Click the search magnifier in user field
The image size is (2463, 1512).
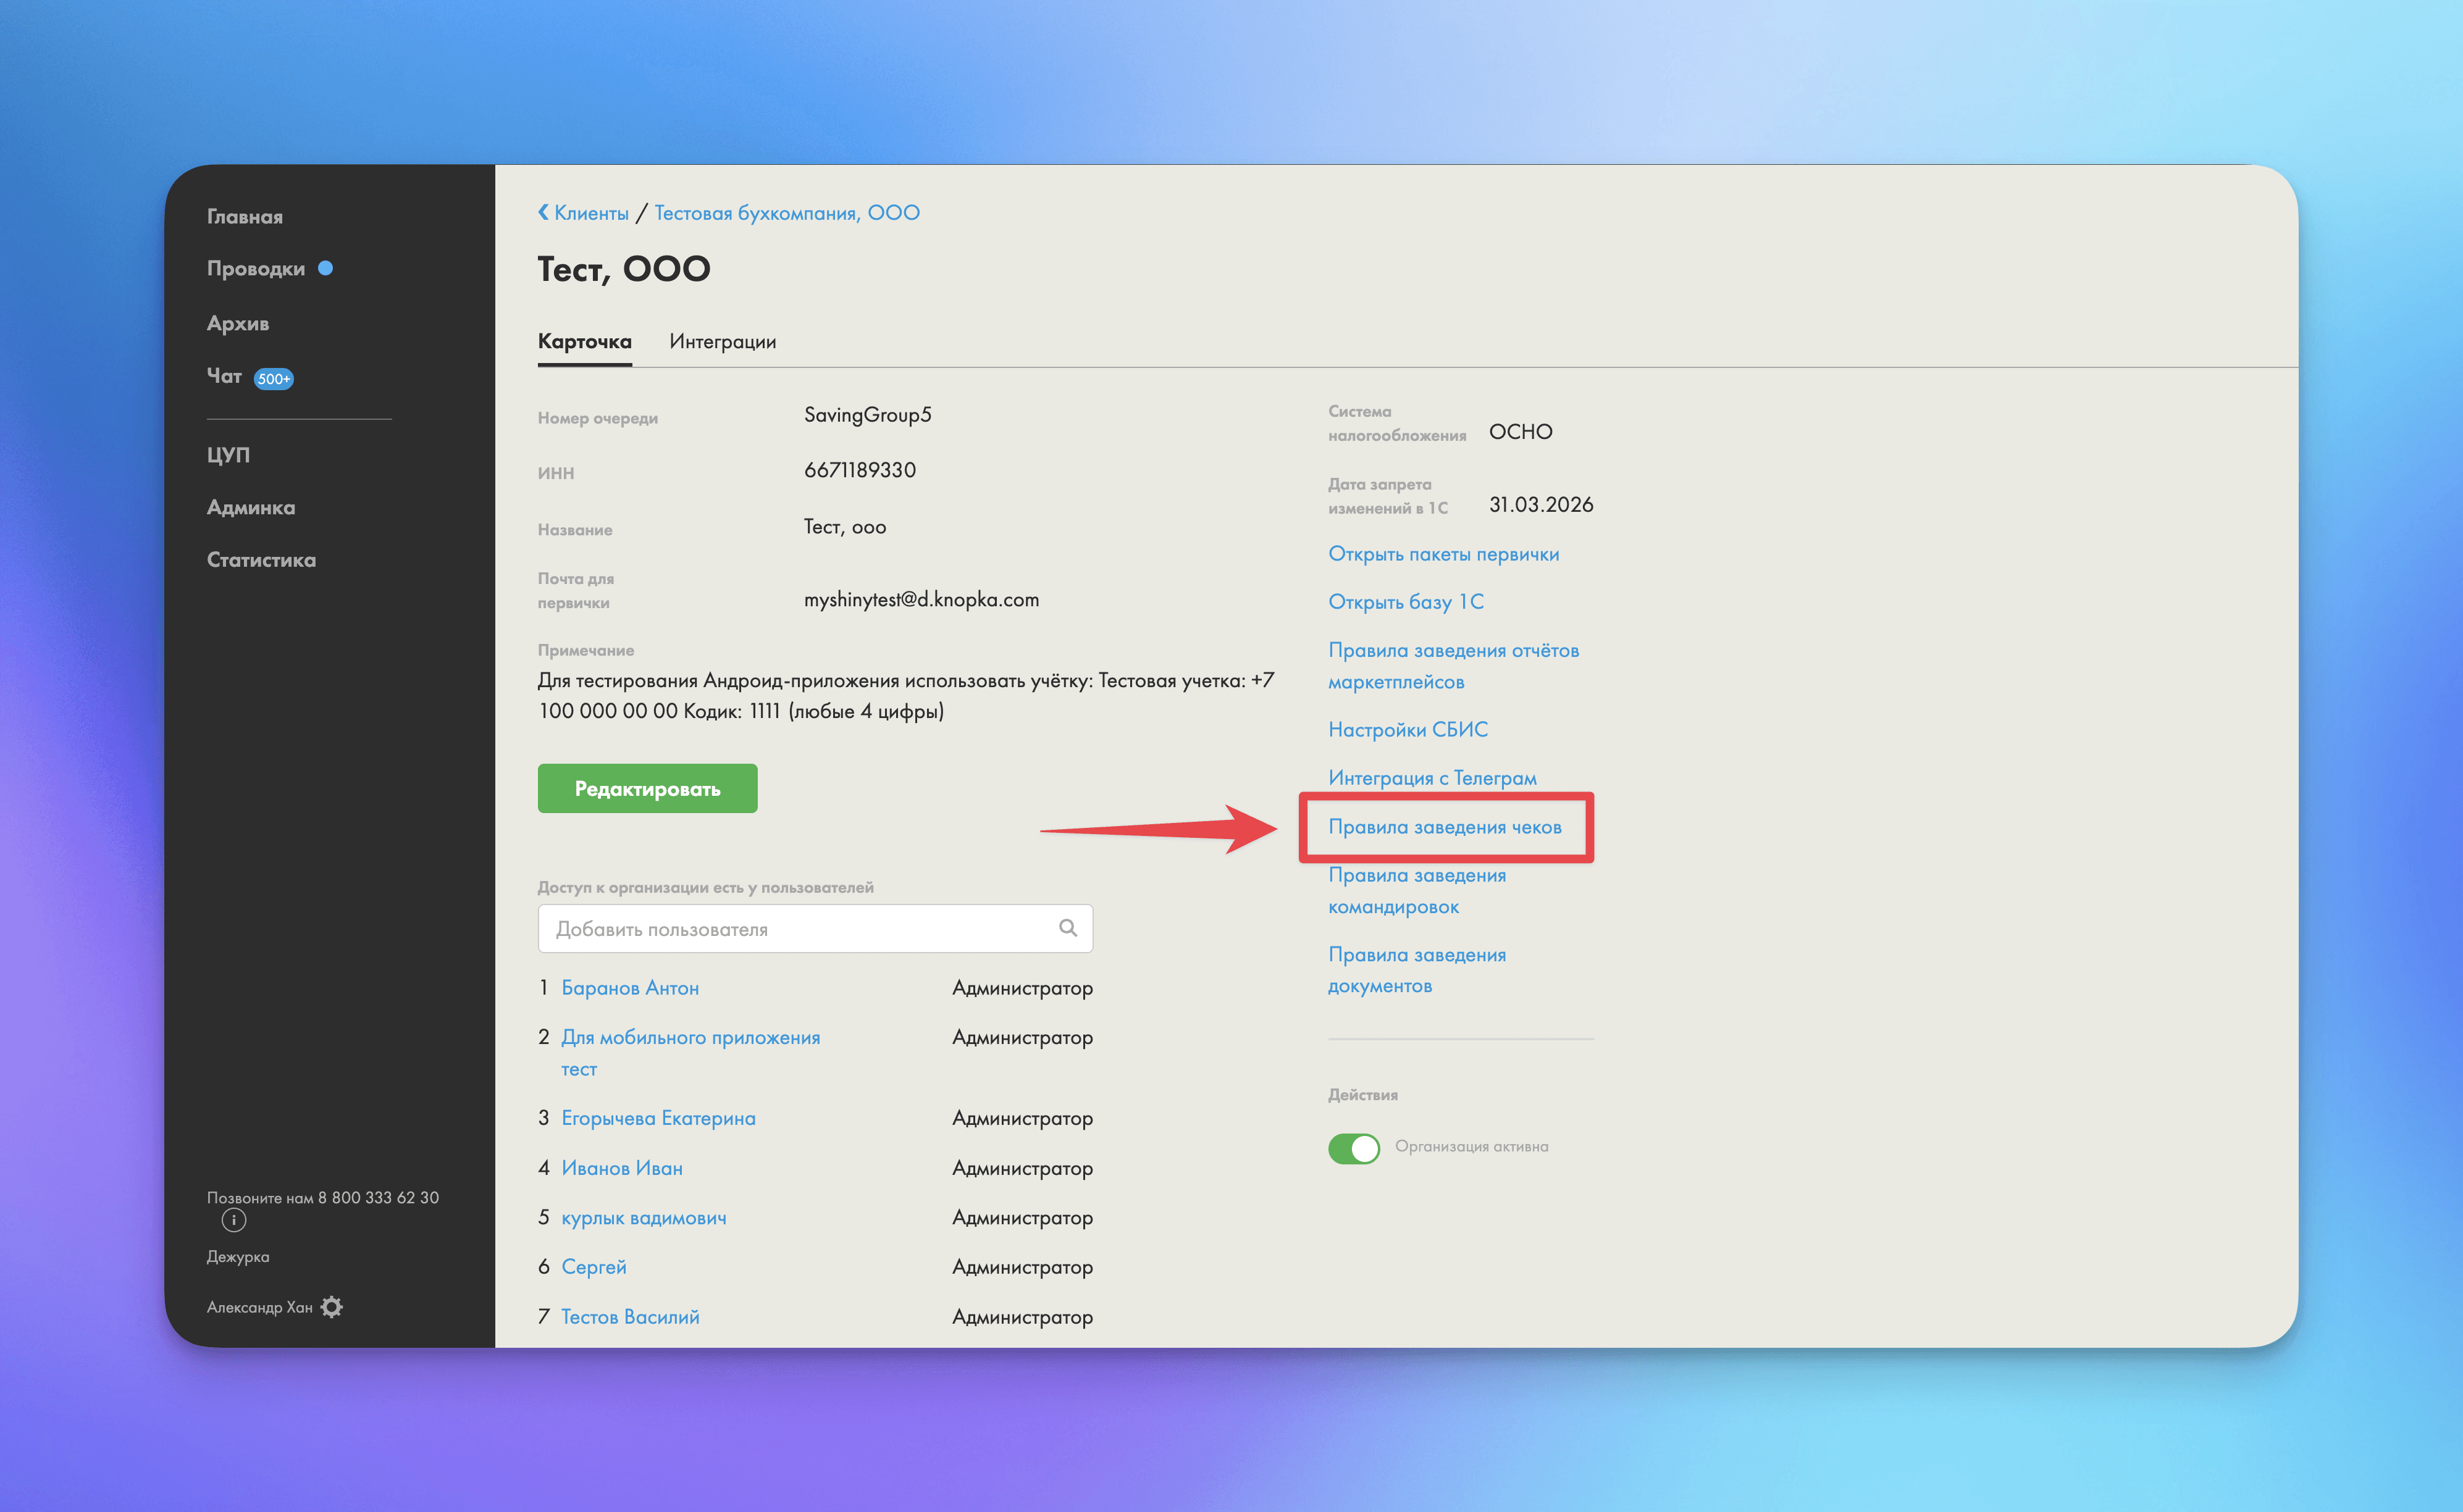pos(1067,928)
